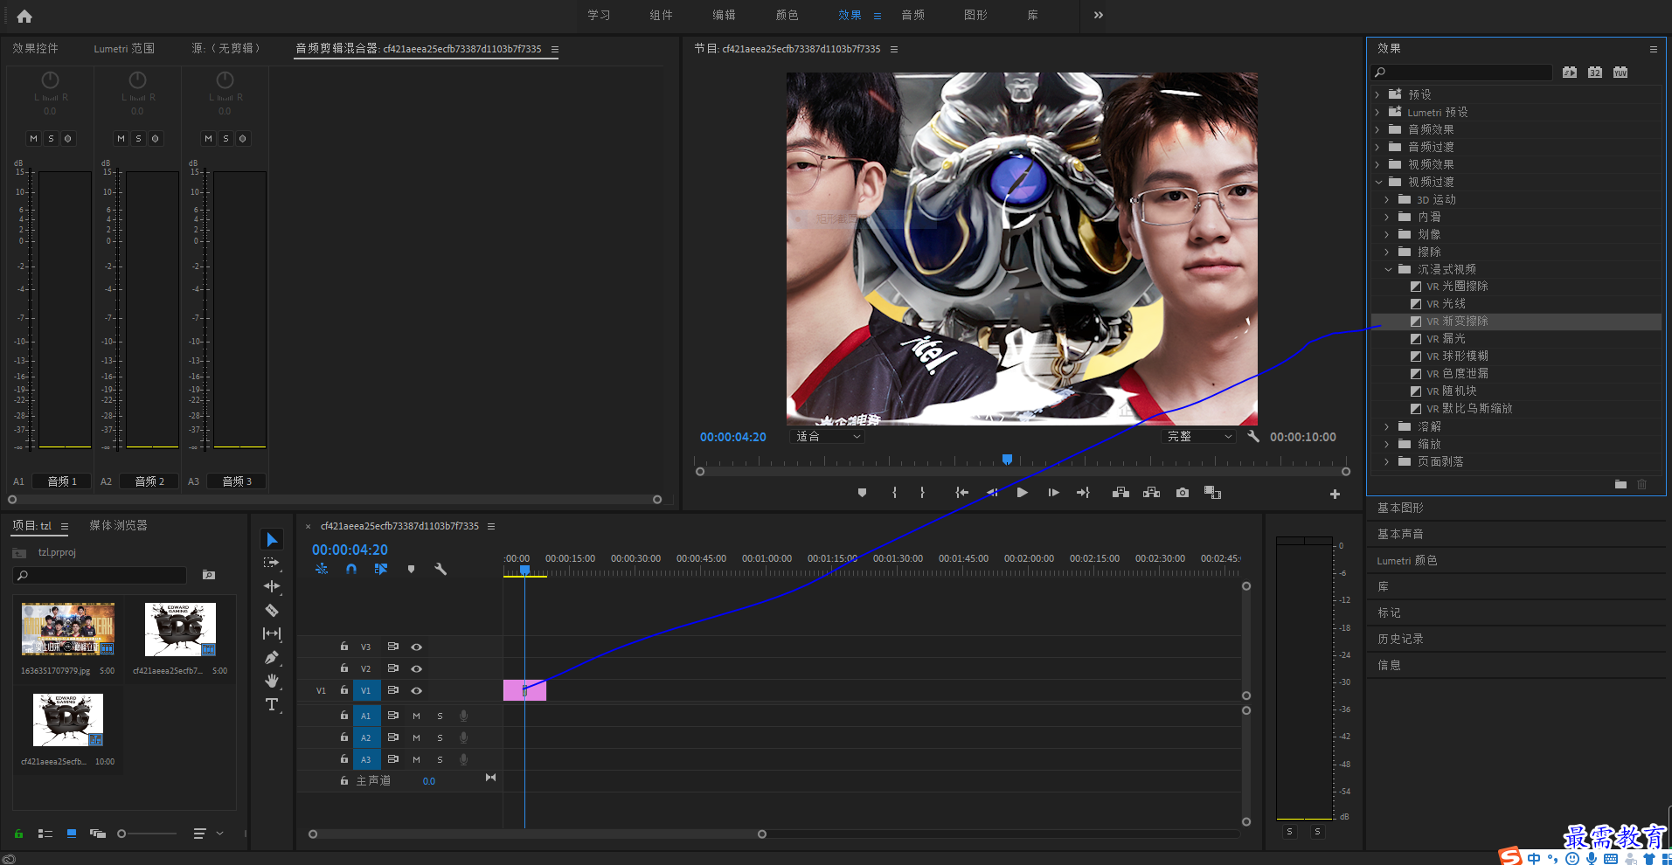Switch to 学习 workspace

[x=599, y=15]
